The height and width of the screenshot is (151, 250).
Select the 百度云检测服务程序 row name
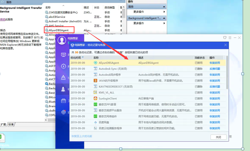[x=110, y=128]
